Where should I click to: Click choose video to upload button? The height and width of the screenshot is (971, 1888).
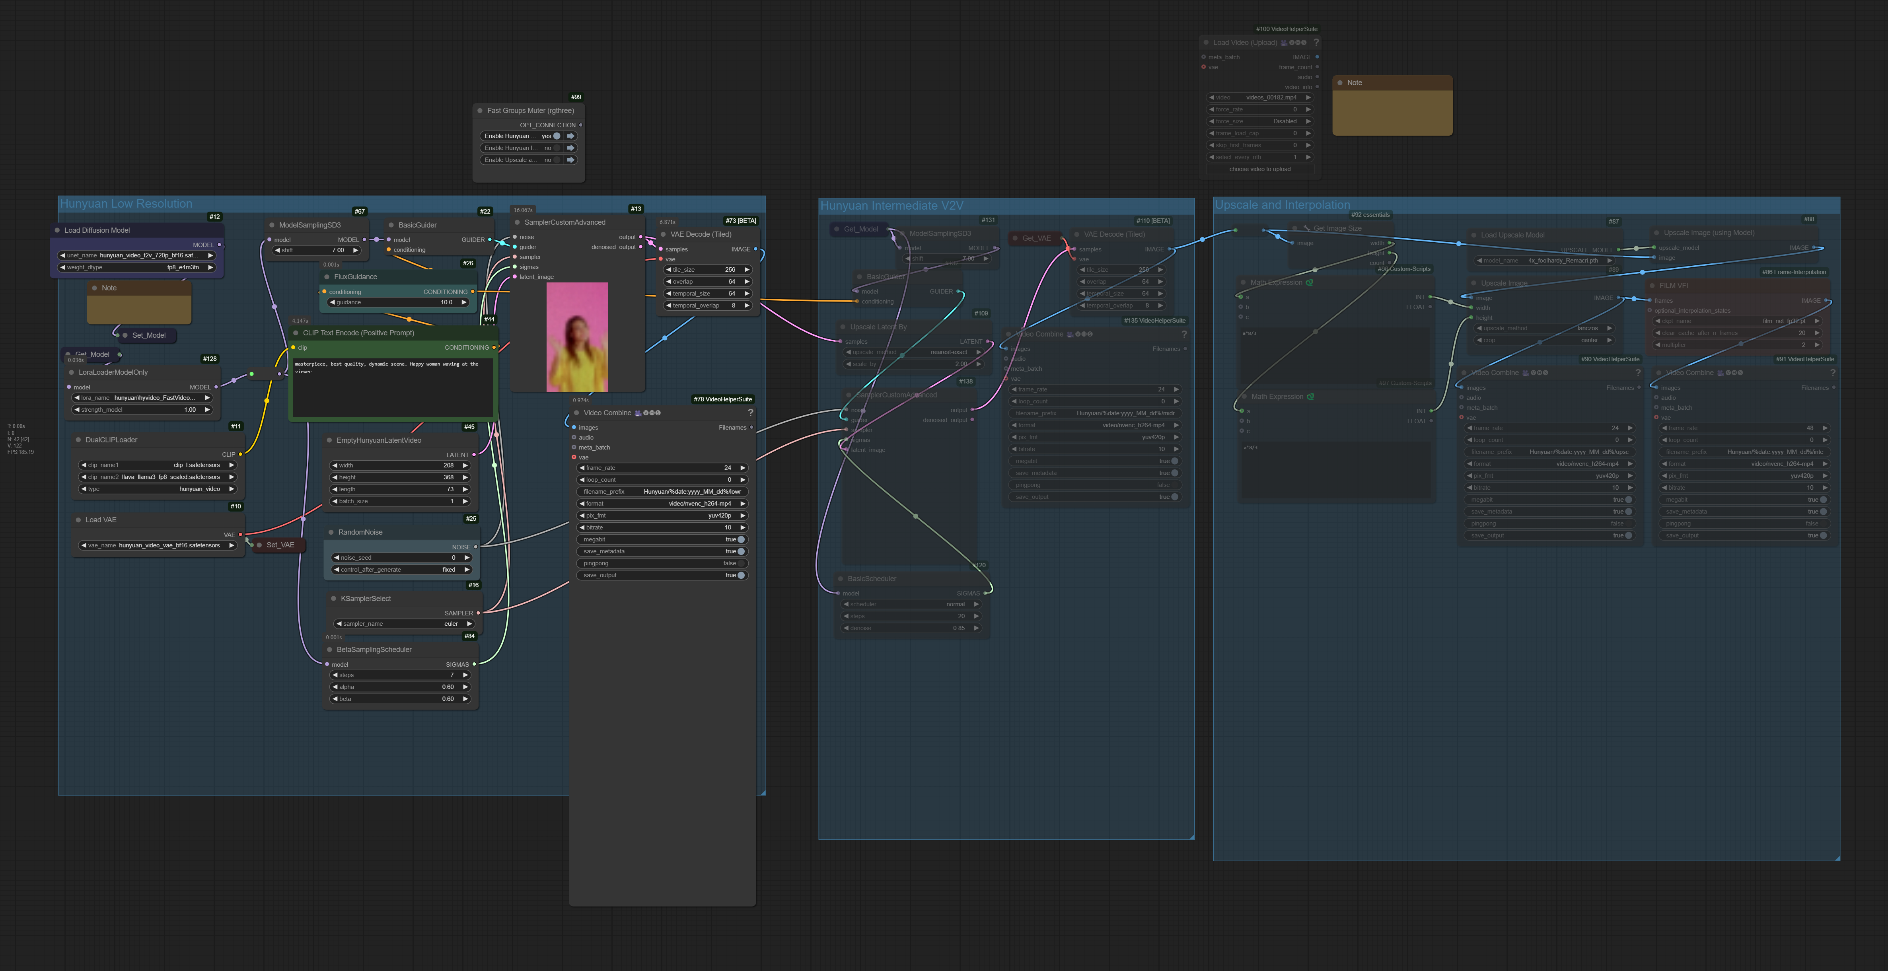pyautogui.click(x=1259, y=169)
